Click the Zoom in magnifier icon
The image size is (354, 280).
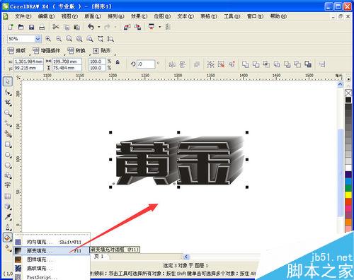(48, 39)
